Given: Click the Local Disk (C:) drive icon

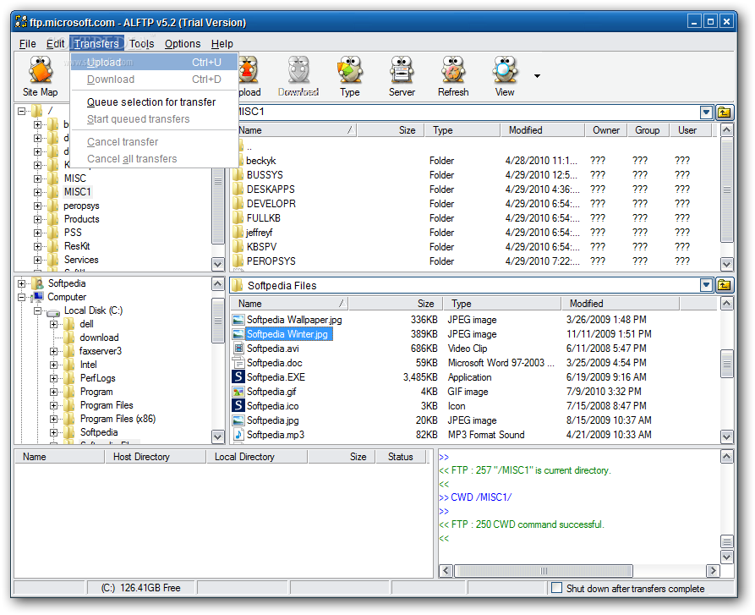Looking at the screenshot, I should 53,311.
